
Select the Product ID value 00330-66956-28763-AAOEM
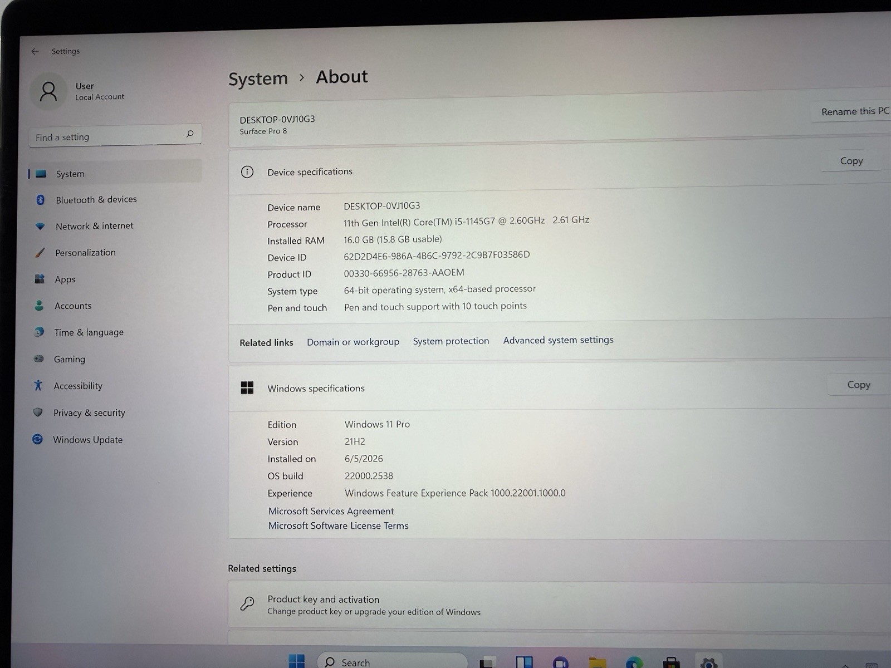pyautogui.click(x=404, y=273)
